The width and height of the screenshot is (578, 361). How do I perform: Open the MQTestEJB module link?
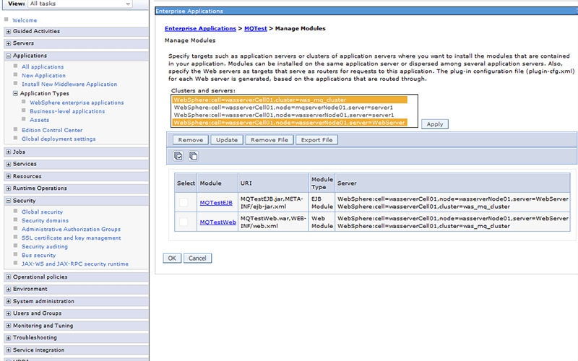click(x=216, y=203)
